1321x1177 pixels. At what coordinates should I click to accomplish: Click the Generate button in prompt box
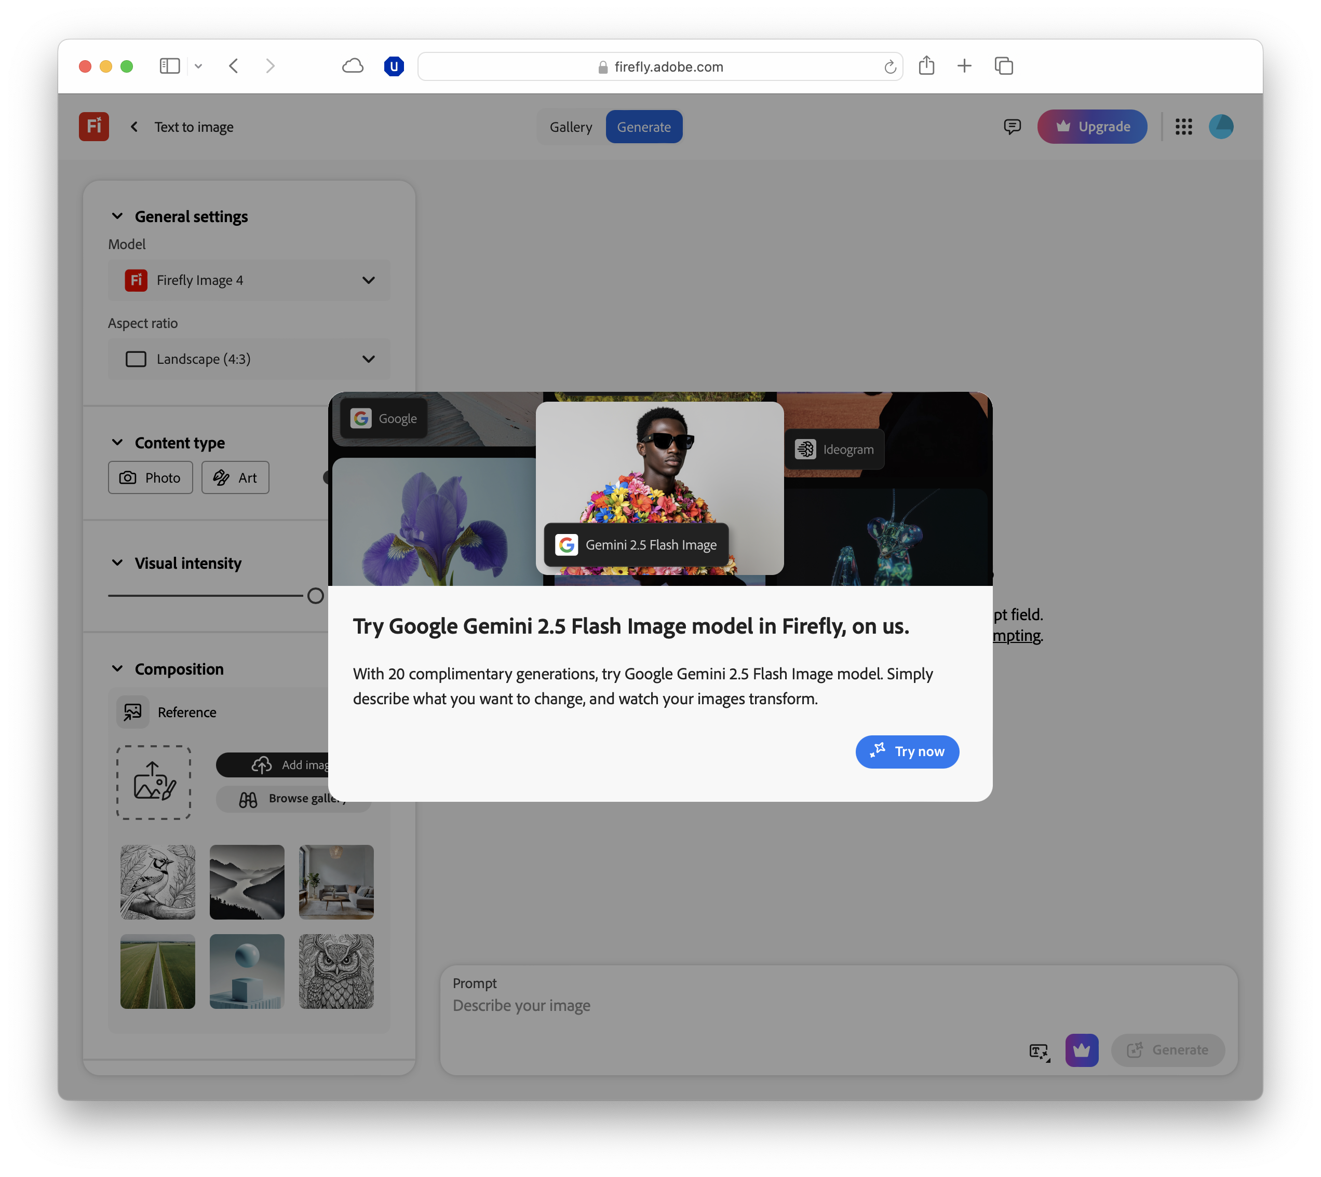(1168, 1050)
